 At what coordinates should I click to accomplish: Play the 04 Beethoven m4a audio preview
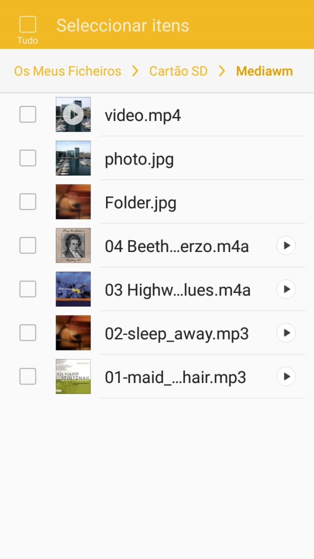tap(286, 245)
